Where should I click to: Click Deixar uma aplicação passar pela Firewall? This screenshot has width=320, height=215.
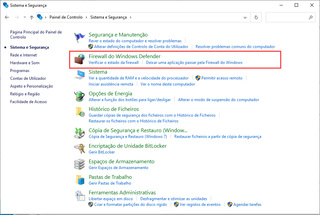point(194,63)
